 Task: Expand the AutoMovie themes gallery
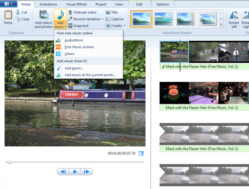[x=221, y=25]
